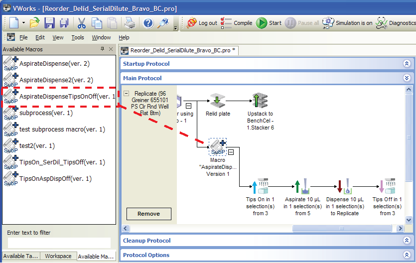Select the Relid plate task icon
The image size is (416, 263).
click(218, 101)
